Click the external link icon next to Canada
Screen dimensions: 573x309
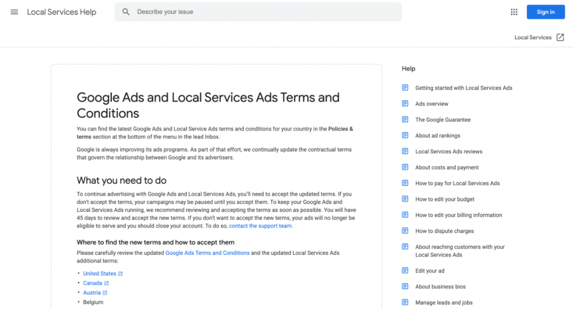click(x=107, y=284)
